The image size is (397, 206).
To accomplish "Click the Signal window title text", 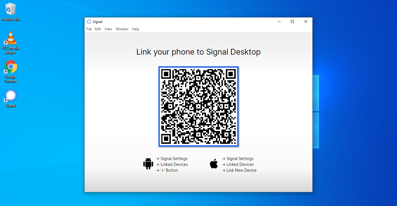I will coord(98,22).
